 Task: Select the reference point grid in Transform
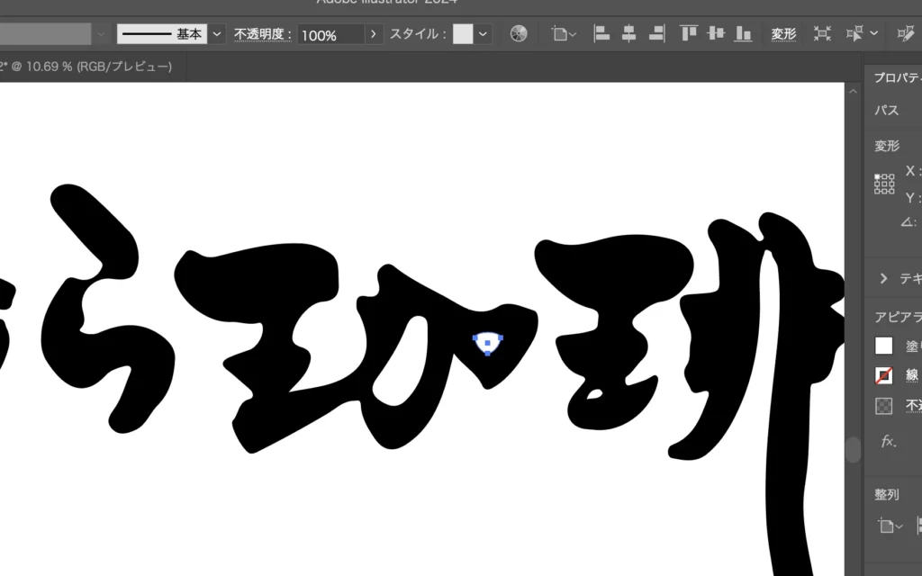coord(884,184)
